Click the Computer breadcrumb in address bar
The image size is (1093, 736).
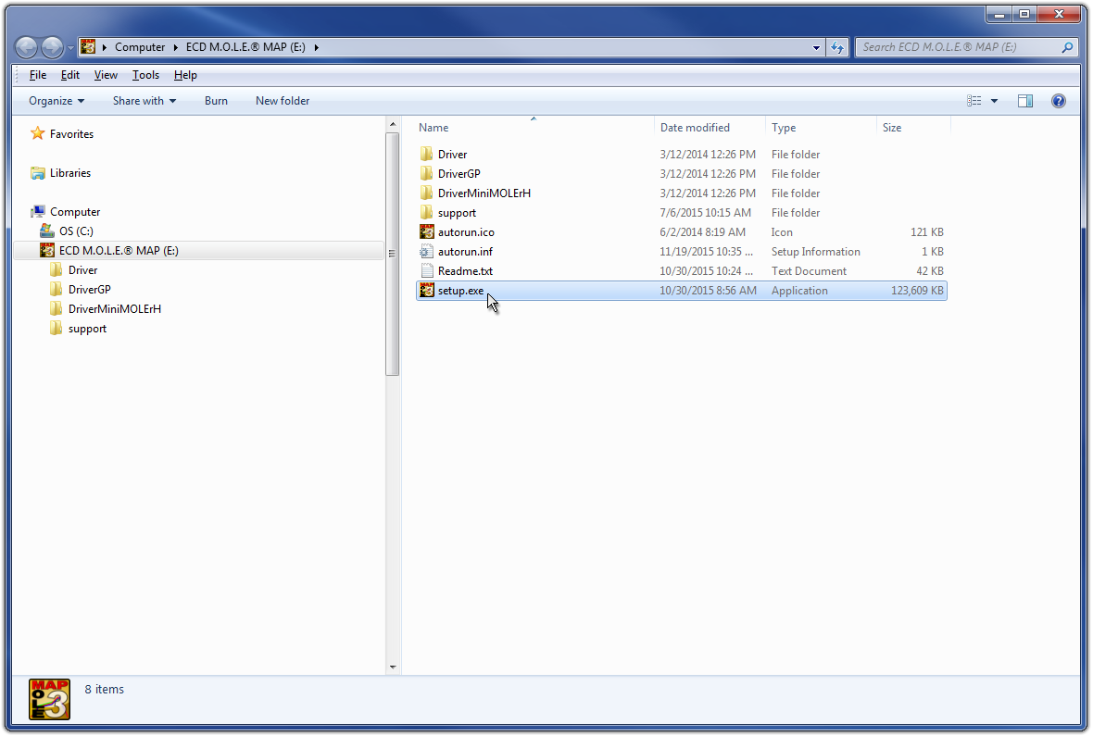click(140, 47)
